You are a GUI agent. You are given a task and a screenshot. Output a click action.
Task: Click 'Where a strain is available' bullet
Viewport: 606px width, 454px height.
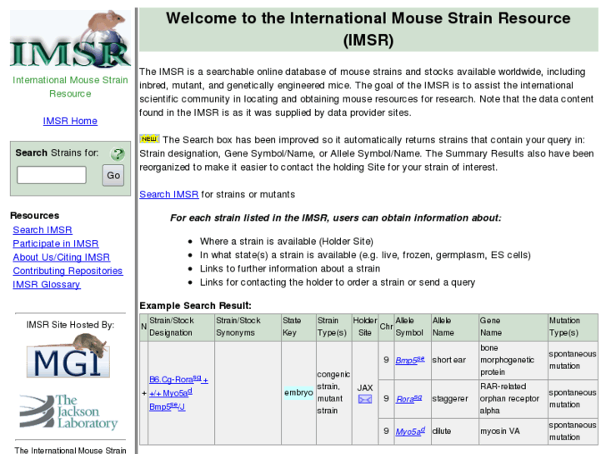click(287, 242)
